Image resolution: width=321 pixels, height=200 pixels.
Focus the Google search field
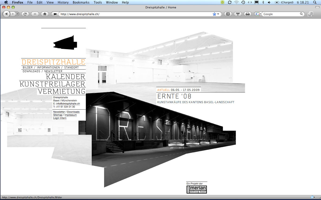[281, 14]
